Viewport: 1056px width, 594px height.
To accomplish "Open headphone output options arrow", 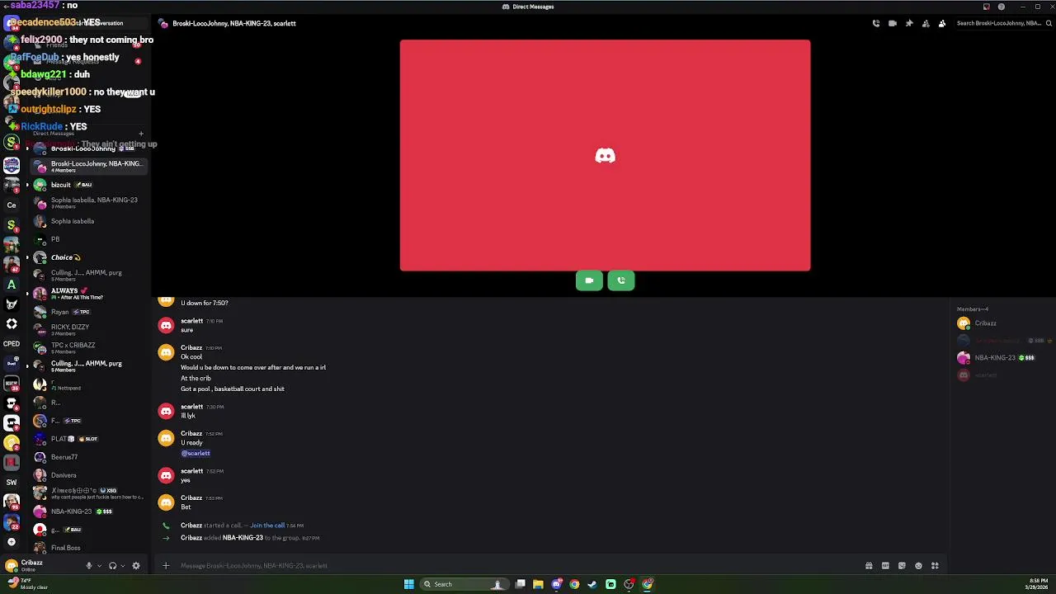I will (123, 566).
